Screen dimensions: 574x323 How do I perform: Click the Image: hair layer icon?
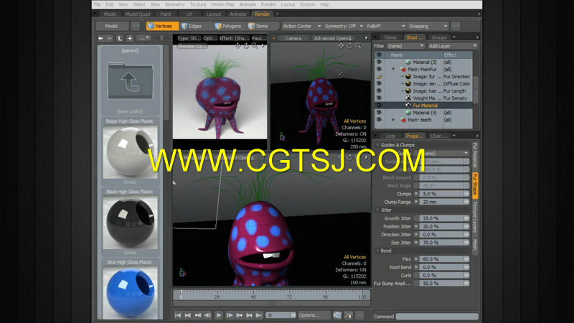(408, 91)
